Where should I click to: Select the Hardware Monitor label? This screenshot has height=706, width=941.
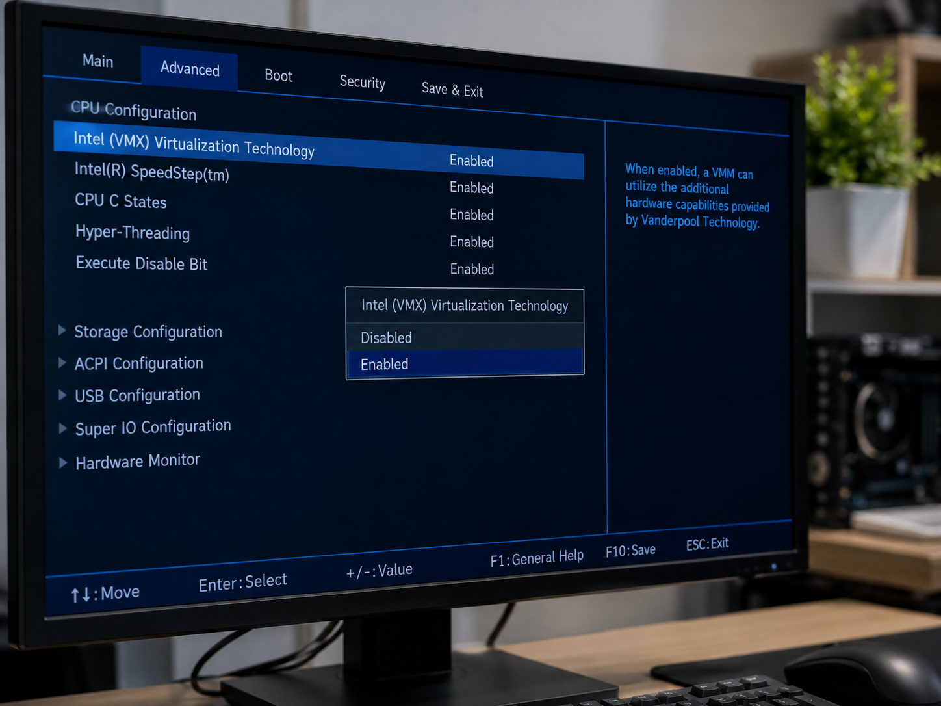(x=138, y=461)
